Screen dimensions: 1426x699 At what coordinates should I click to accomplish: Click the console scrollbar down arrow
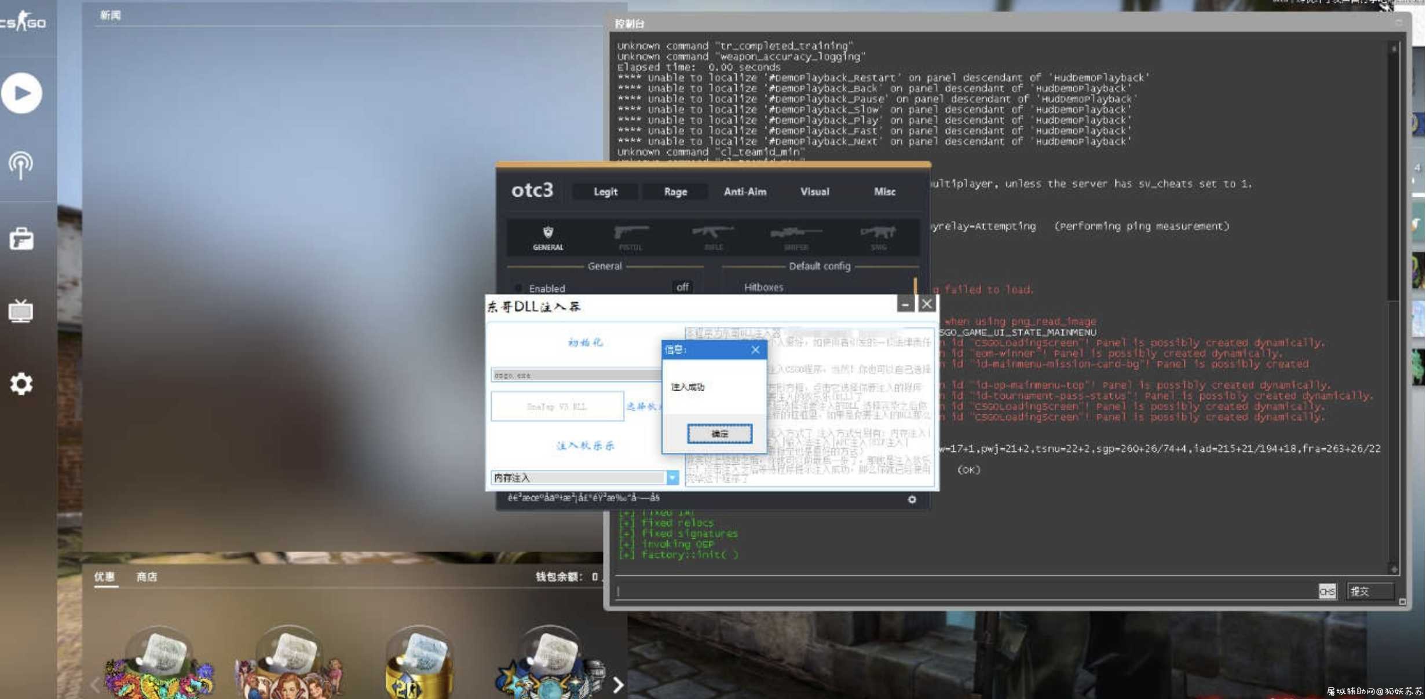(1394, 569)
